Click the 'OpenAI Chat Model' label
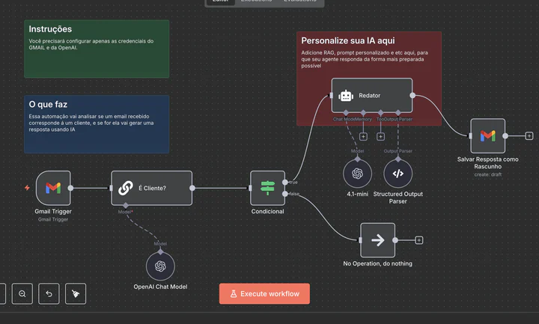539x324 pixels. click(x=160, y=287)
